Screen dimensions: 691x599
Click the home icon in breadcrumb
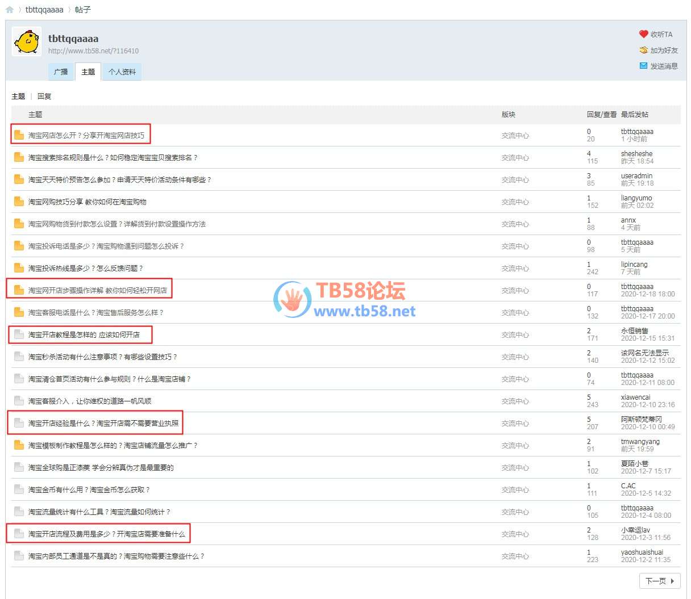pyautogui.click(x=10, y=10)
